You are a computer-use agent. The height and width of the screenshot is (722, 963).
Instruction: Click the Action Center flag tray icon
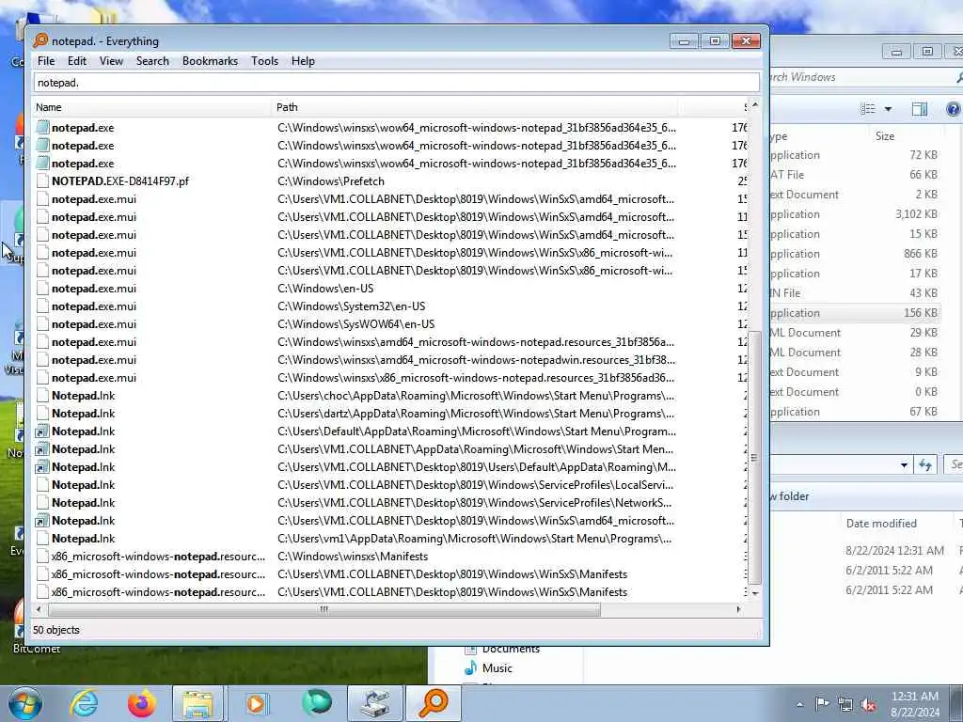822,704
